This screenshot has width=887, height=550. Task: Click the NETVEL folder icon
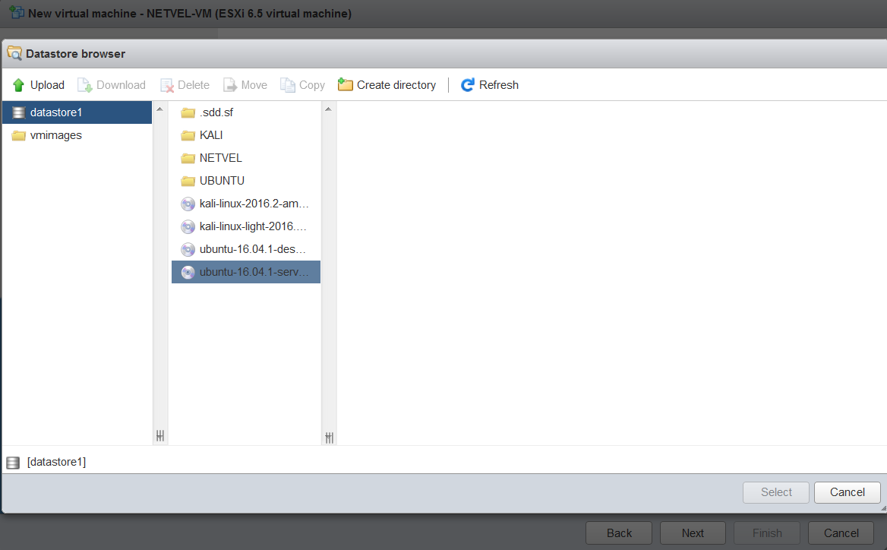pos(188,159)
